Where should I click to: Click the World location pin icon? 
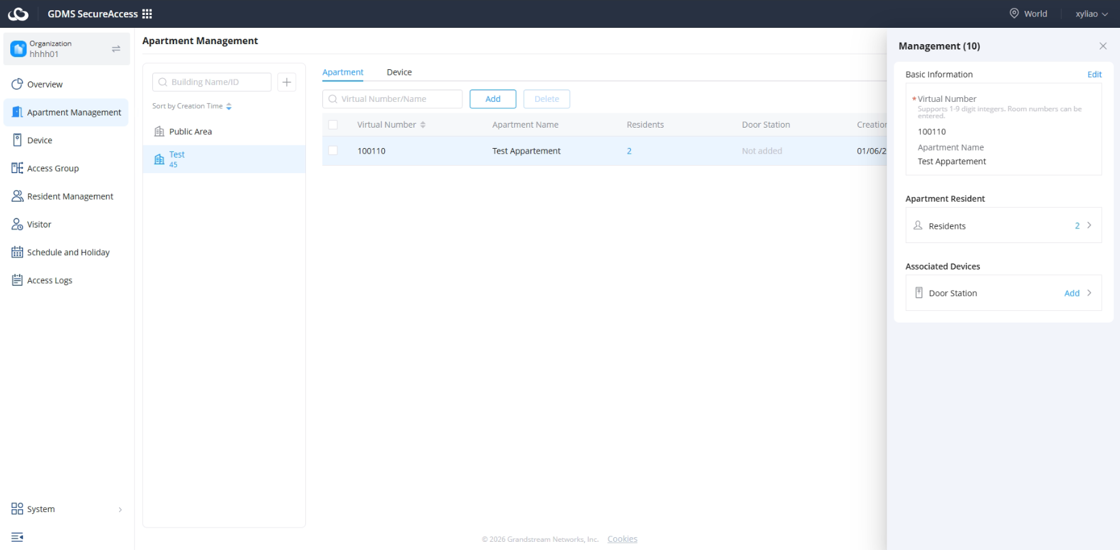pyautogui.click(x=1014, y=14)
